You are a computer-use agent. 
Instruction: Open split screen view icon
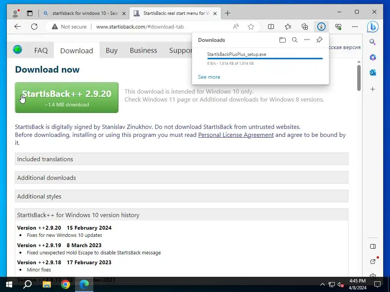coord(271,27)
